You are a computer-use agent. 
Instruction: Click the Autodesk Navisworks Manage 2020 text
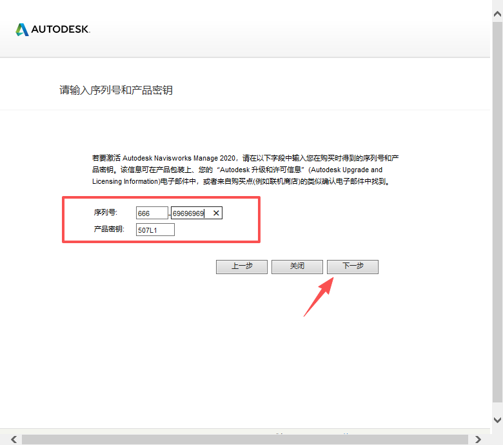(x=179, y=158)
